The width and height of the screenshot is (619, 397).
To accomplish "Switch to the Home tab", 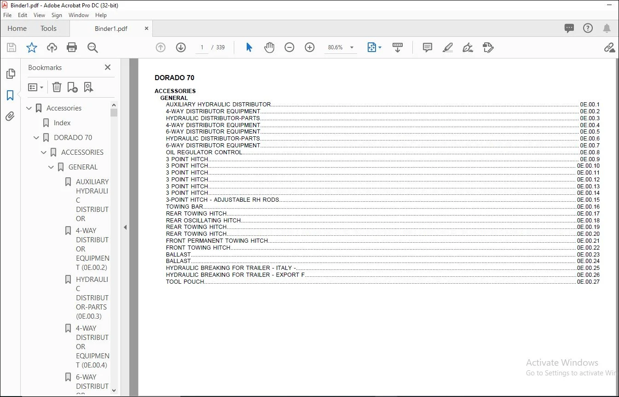I will 17,29.
